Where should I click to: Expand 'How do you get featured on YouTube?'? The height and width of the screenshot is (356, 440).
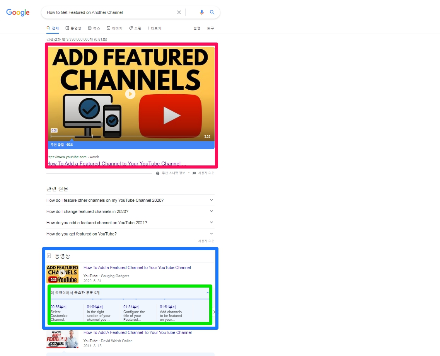(130, 234)
